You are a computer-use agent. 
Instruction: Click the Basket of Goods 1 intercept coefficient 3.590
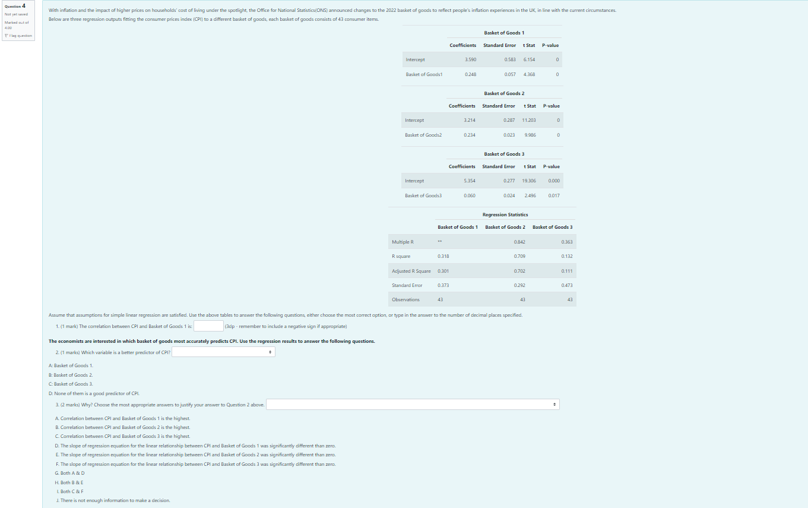click(470, 59)
